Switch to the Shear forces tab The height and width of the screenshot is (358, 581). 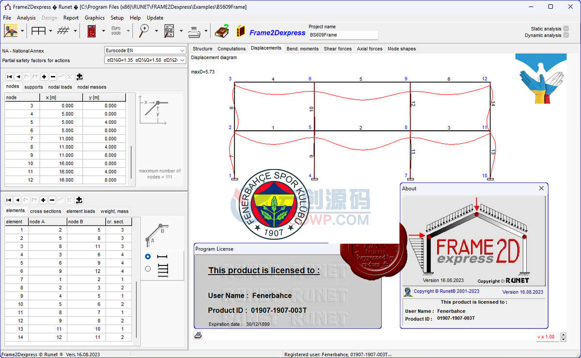coord(337,48)
